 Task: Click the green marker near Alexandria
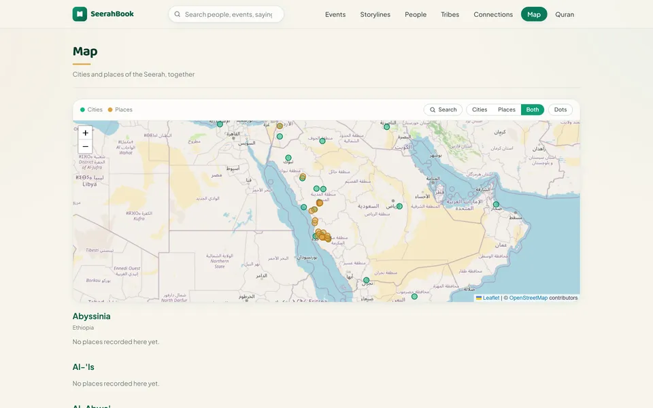pos(220,124)
